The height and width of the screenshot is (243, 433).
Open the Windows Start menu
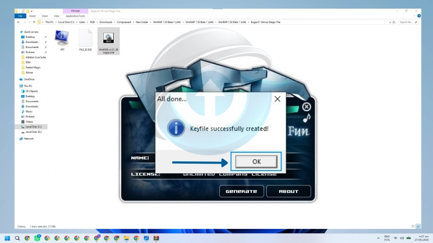tap(8, 238)
